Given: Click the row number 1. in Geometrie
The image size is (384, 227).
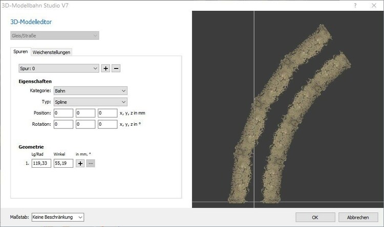Looking at the screenshot, I should (27, 164).
